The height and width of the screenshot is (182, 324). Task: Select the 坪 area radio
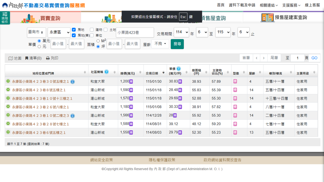click(x=98, y=47)
